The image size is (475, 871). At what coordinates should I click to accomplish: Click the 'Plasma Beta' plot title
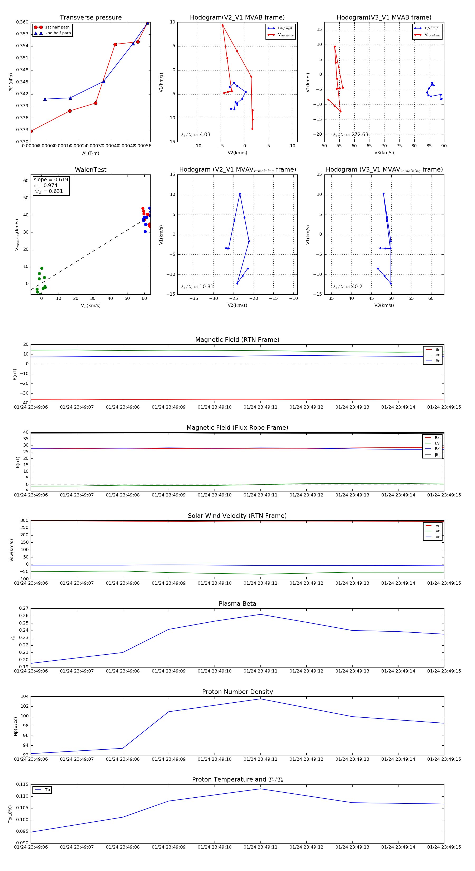tap(237, 604)
